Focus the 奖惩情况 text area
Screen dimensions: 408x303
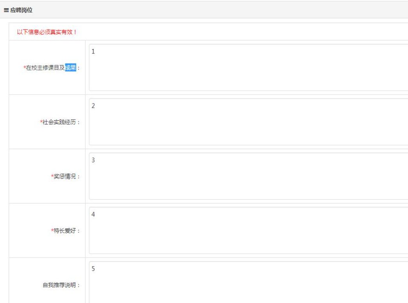(248, 176)
